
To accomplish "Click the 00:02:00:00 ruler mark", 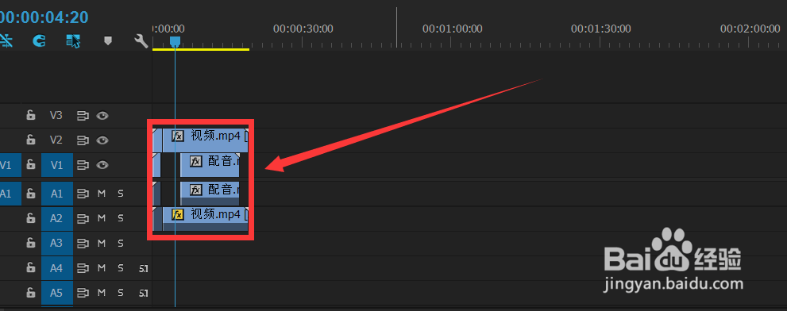I will pyautogui.click(x=750, y=29).
